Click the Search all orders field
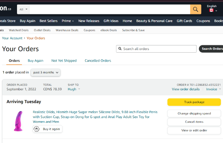The width and height of the screenshot is (223, 143). point(156,49)
